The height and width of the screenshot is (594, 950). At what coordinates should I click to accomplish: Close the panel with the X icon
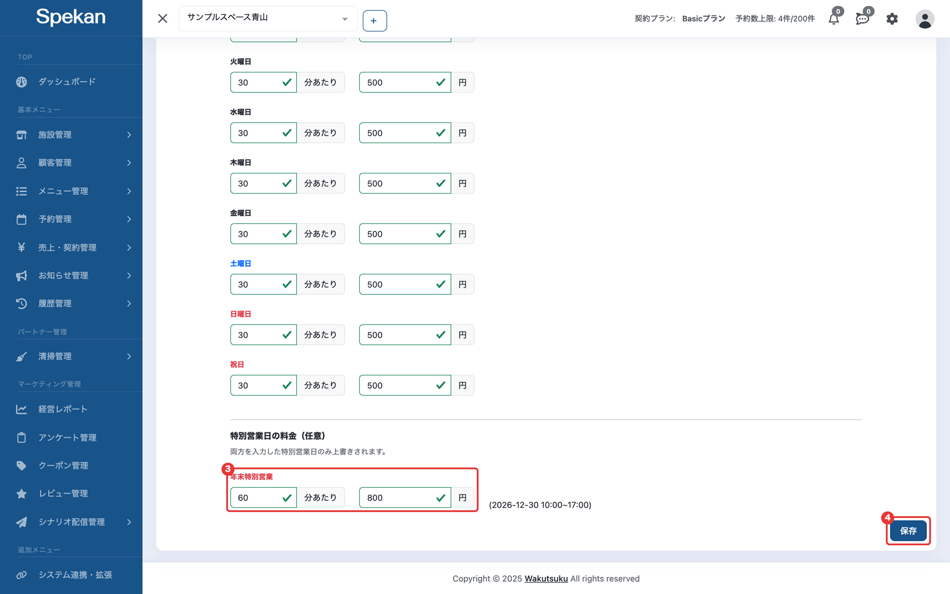click(163, 18)
